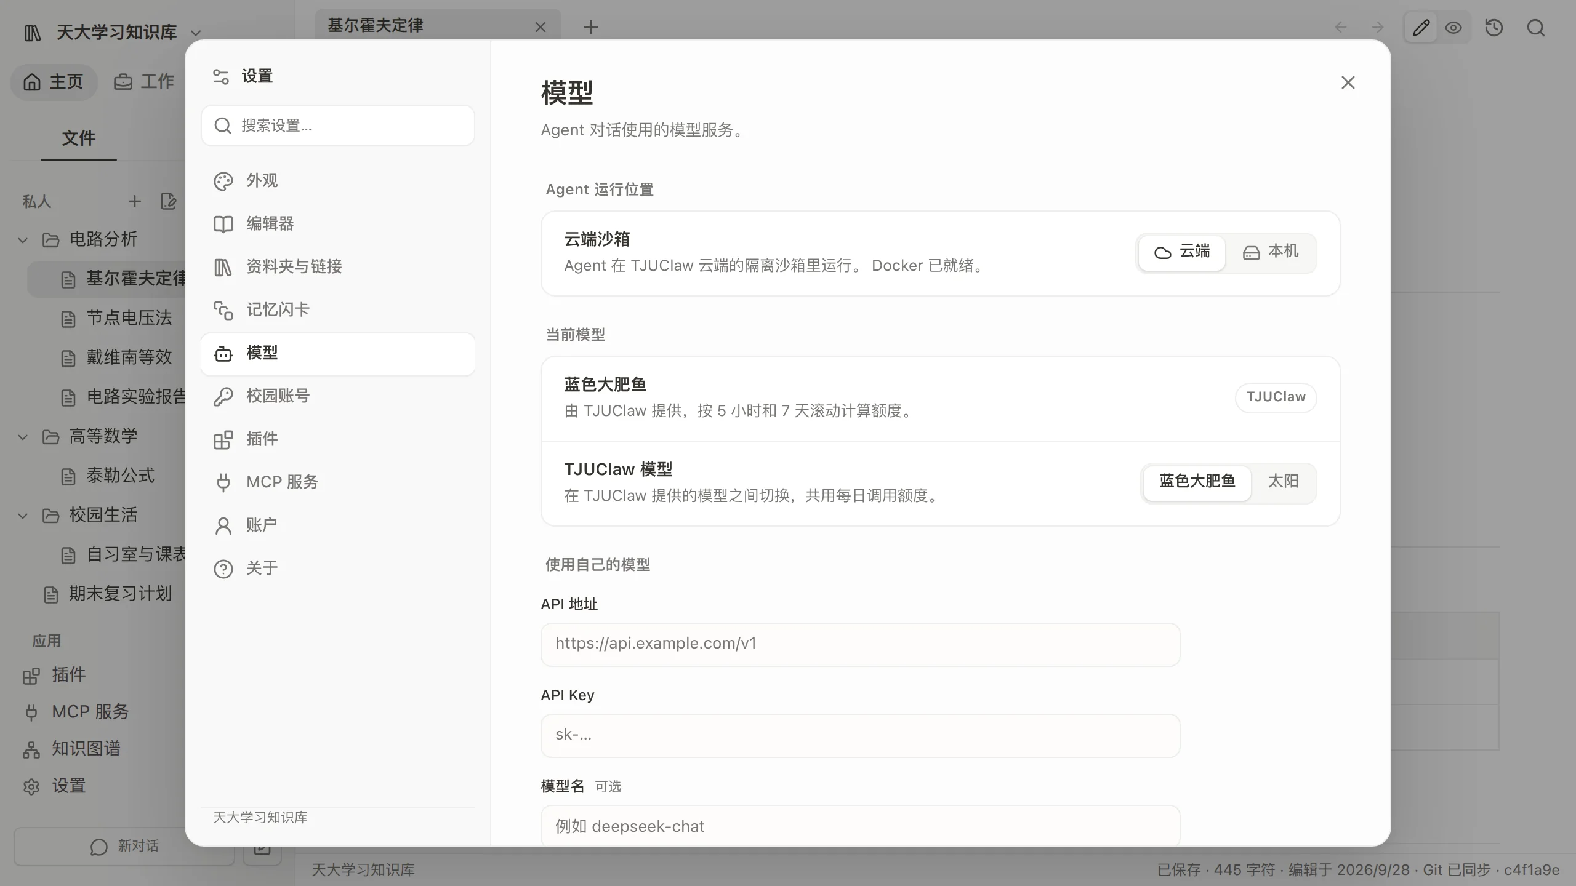Image resolution: width=1576 pixels, height=886 pixels.
Task: Collapse the 高等数学 folder
Action: [x=23, y=437]
